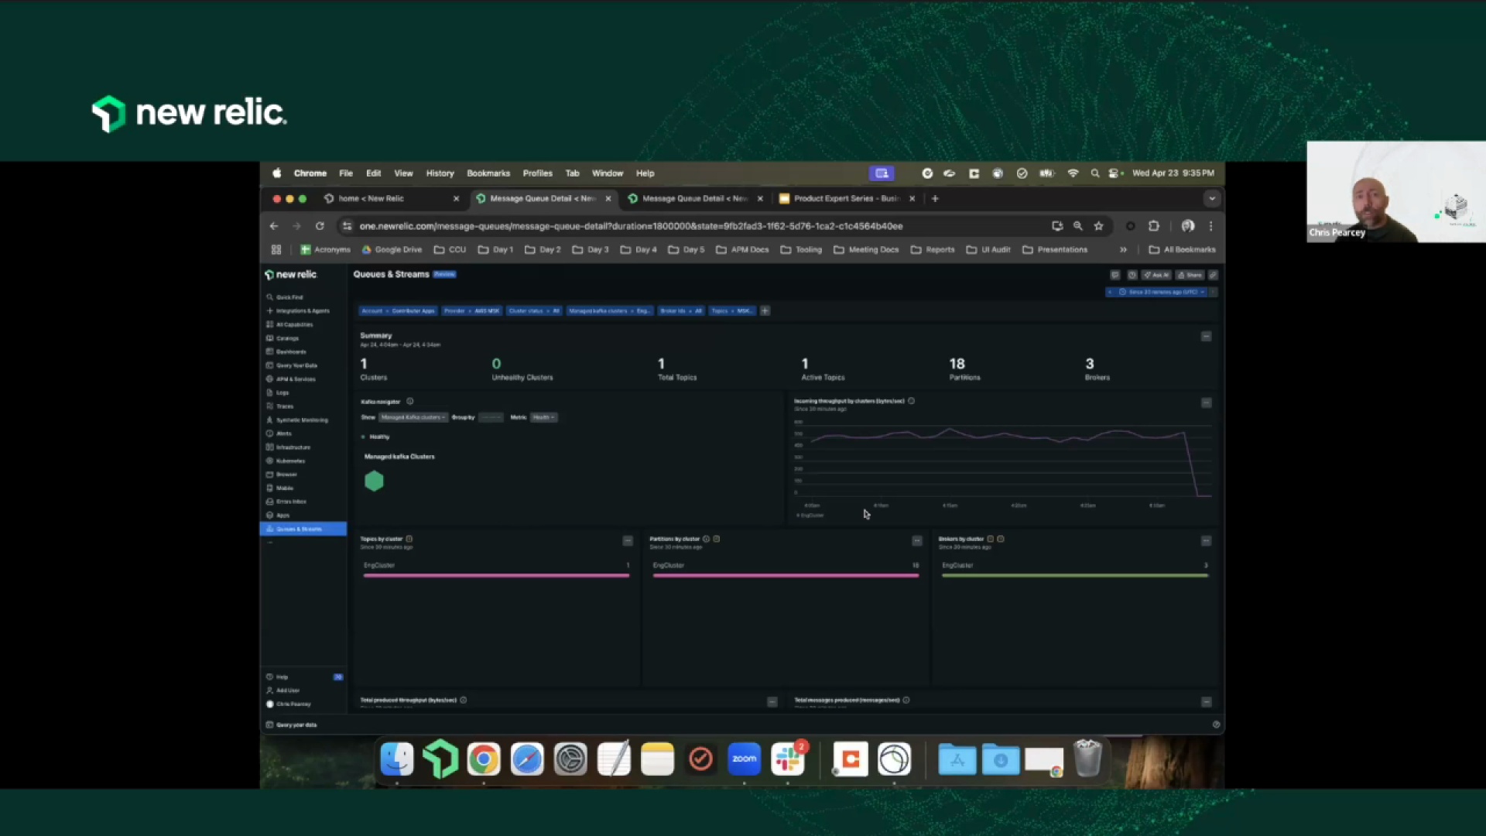This screenshot has width=1486, height=836.
Task: Switch to home < New Relic tab
Action: (x=392, y=199)
